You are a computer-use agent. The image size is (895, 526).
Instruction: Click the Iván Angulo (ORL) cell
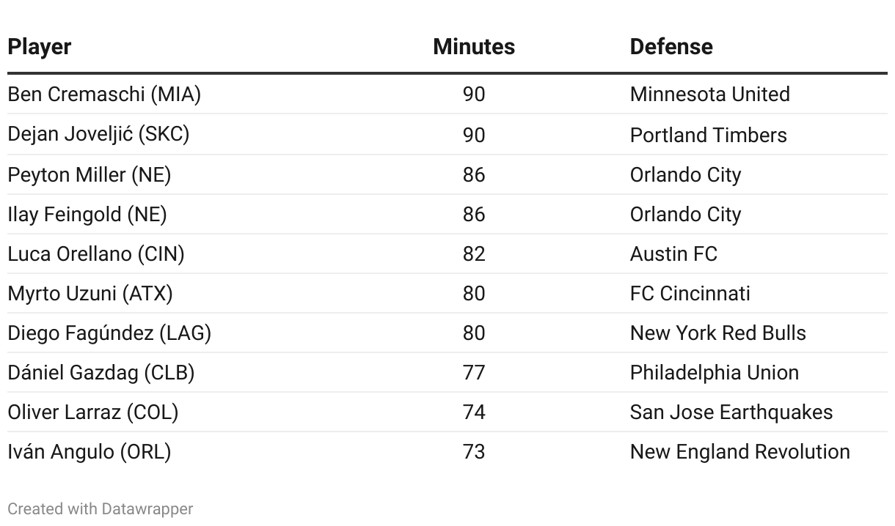(x=89, y=452)
